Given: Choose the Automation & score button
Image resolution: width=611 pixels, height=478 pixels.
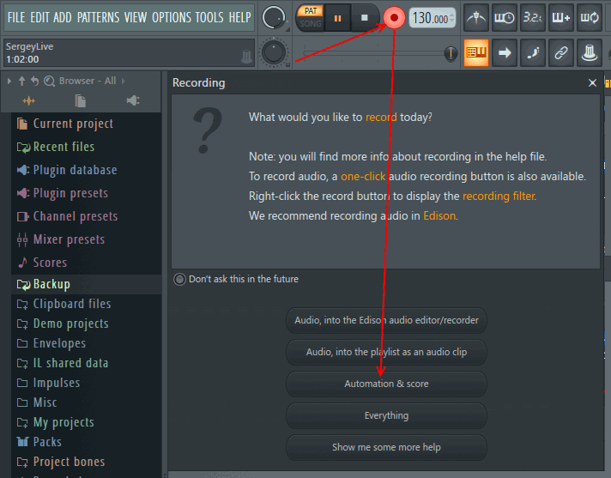Looking at the screenshot, I should 386,384.
